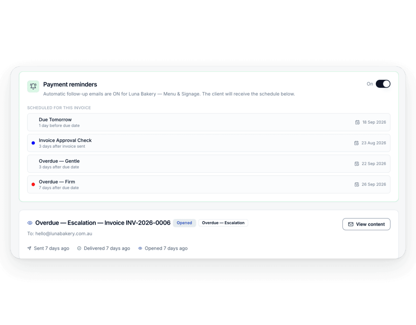Open the View content button

click(366, 224)
